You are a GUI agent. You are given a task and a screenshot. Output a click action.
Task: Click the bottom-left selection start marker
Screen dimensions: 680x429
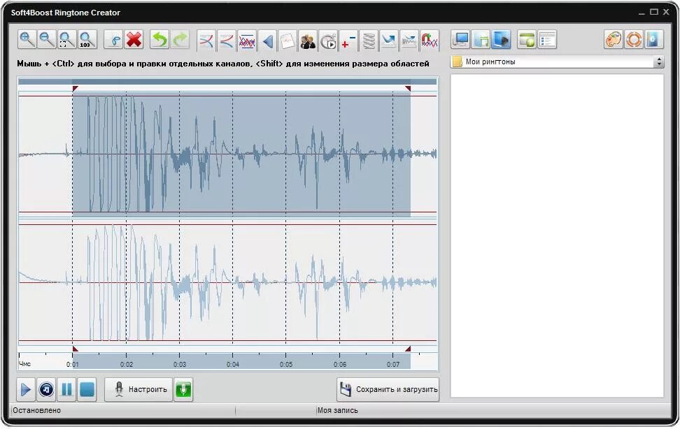pos(75,349)
